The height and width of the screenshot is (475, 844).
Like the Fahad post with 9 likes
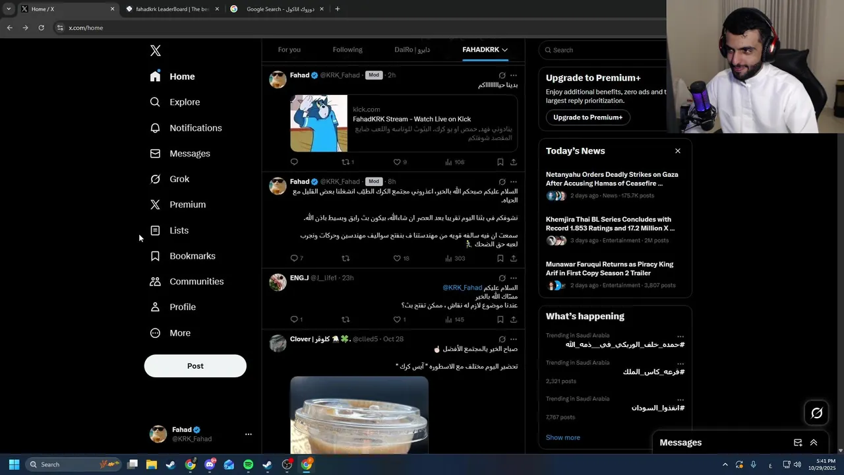click(400, 162)
